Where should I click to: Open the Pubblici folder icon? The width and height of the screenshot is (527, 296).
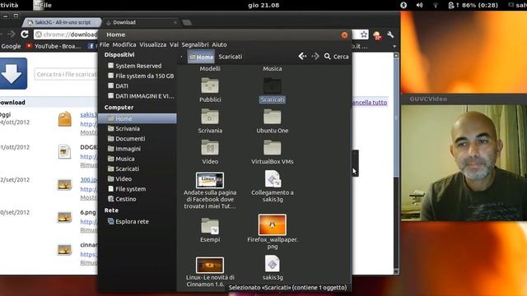(210, 86)
